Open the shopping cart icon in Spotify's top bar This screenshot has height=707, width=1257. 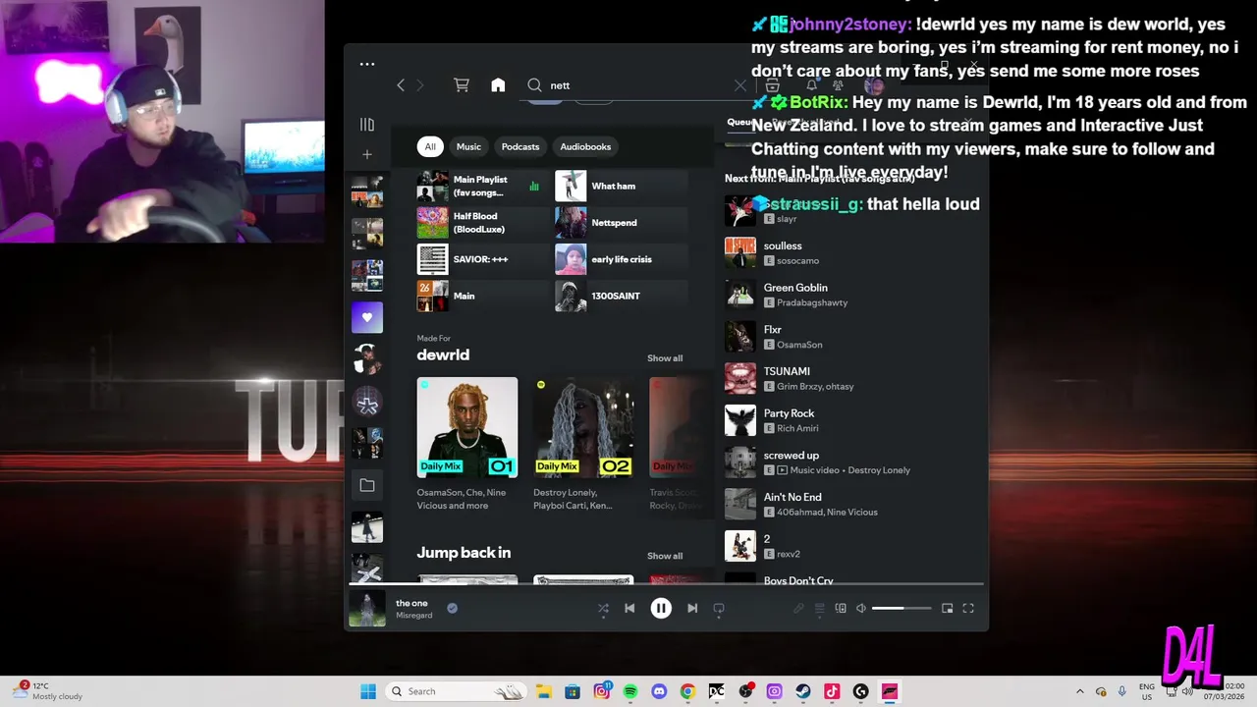[462, 85]
